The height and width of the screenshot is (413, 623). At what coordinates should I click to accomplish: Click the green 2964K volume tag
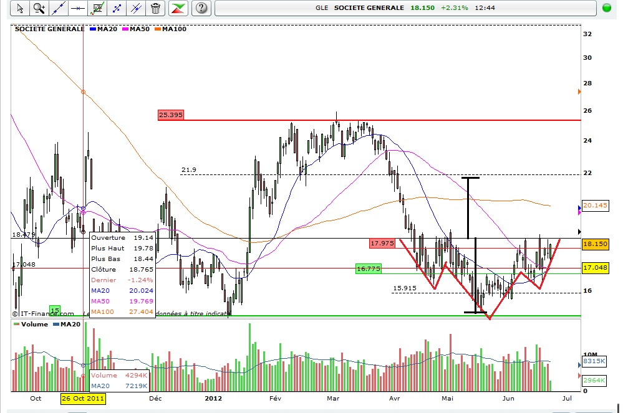tap(594, 380)
